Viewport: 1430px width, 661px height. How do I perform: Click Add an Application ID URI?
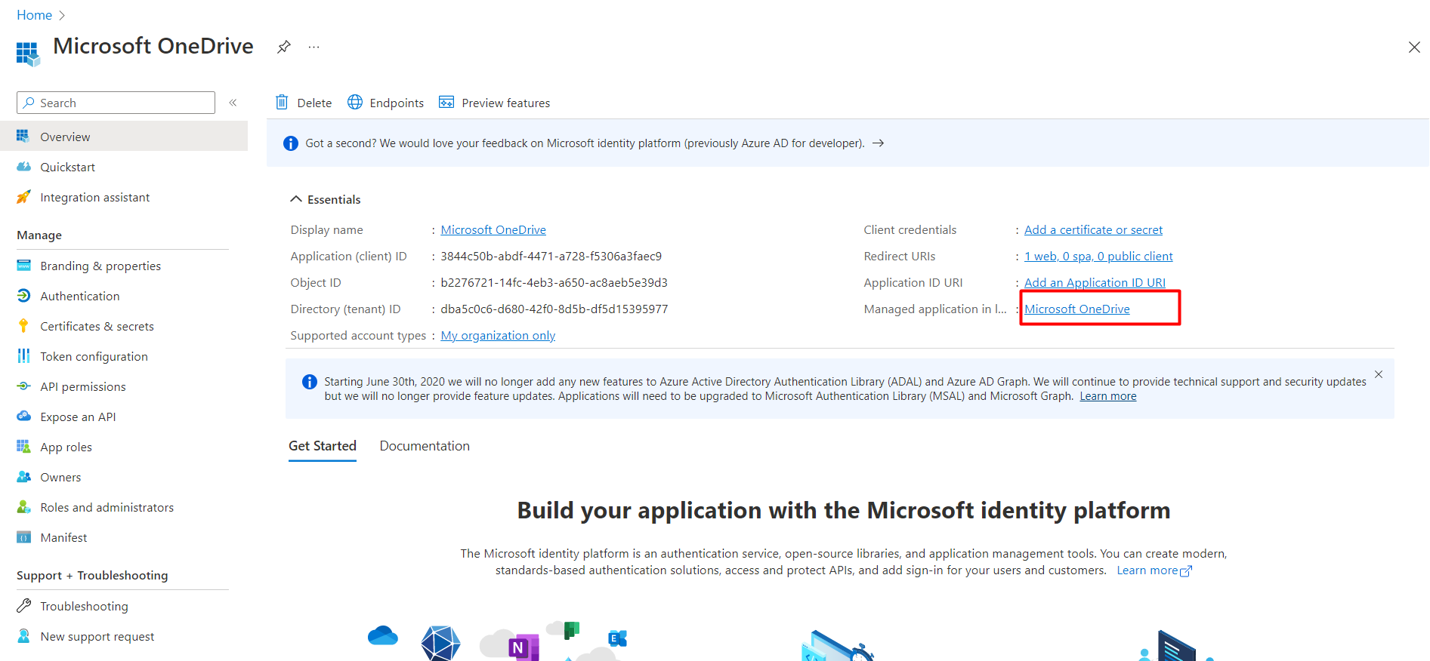(1095, 282)
